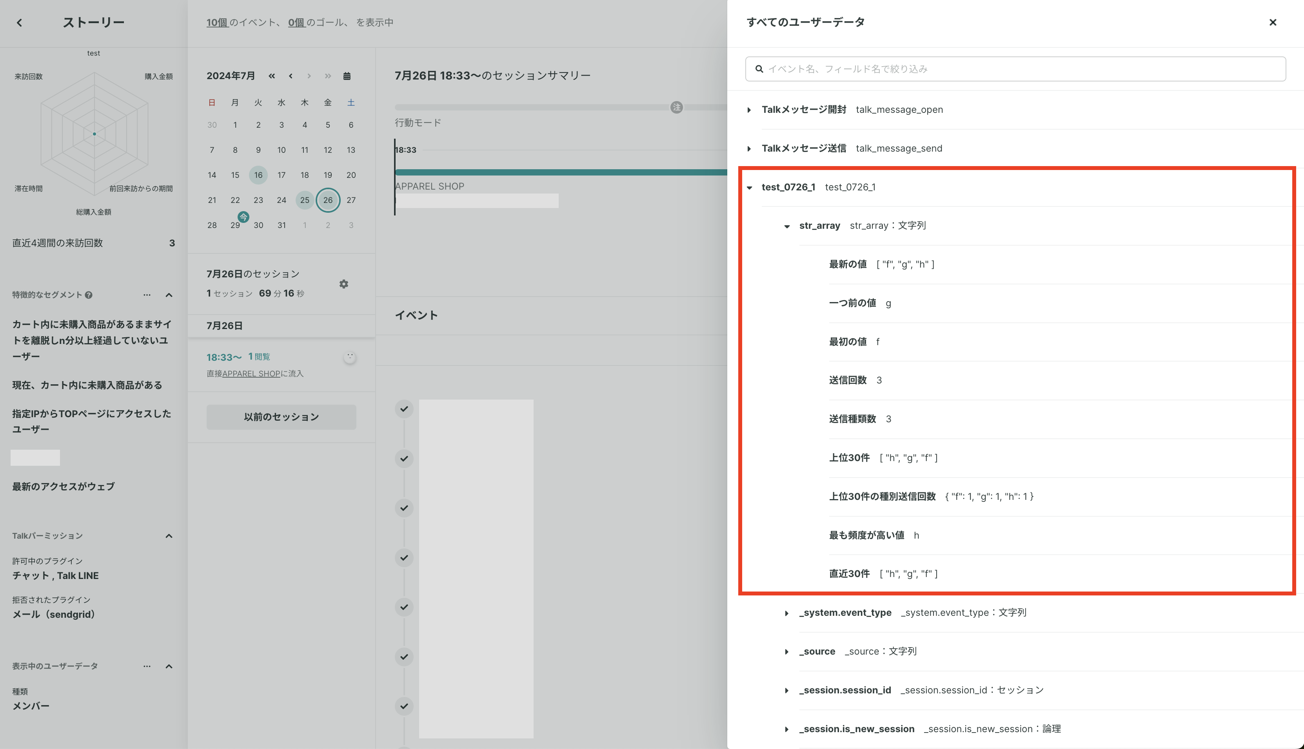Select July 25 on the calendar

[305, 200]
